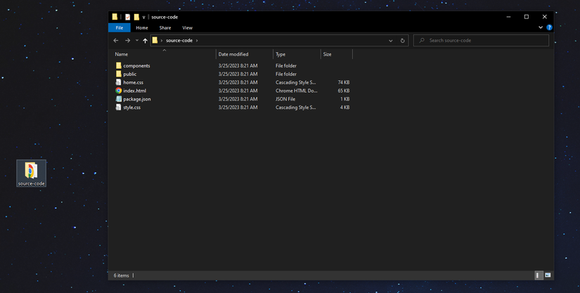580x293 pixels.
Task: Switch to the Home ribbon tab
Action: [x=142, y=27]
